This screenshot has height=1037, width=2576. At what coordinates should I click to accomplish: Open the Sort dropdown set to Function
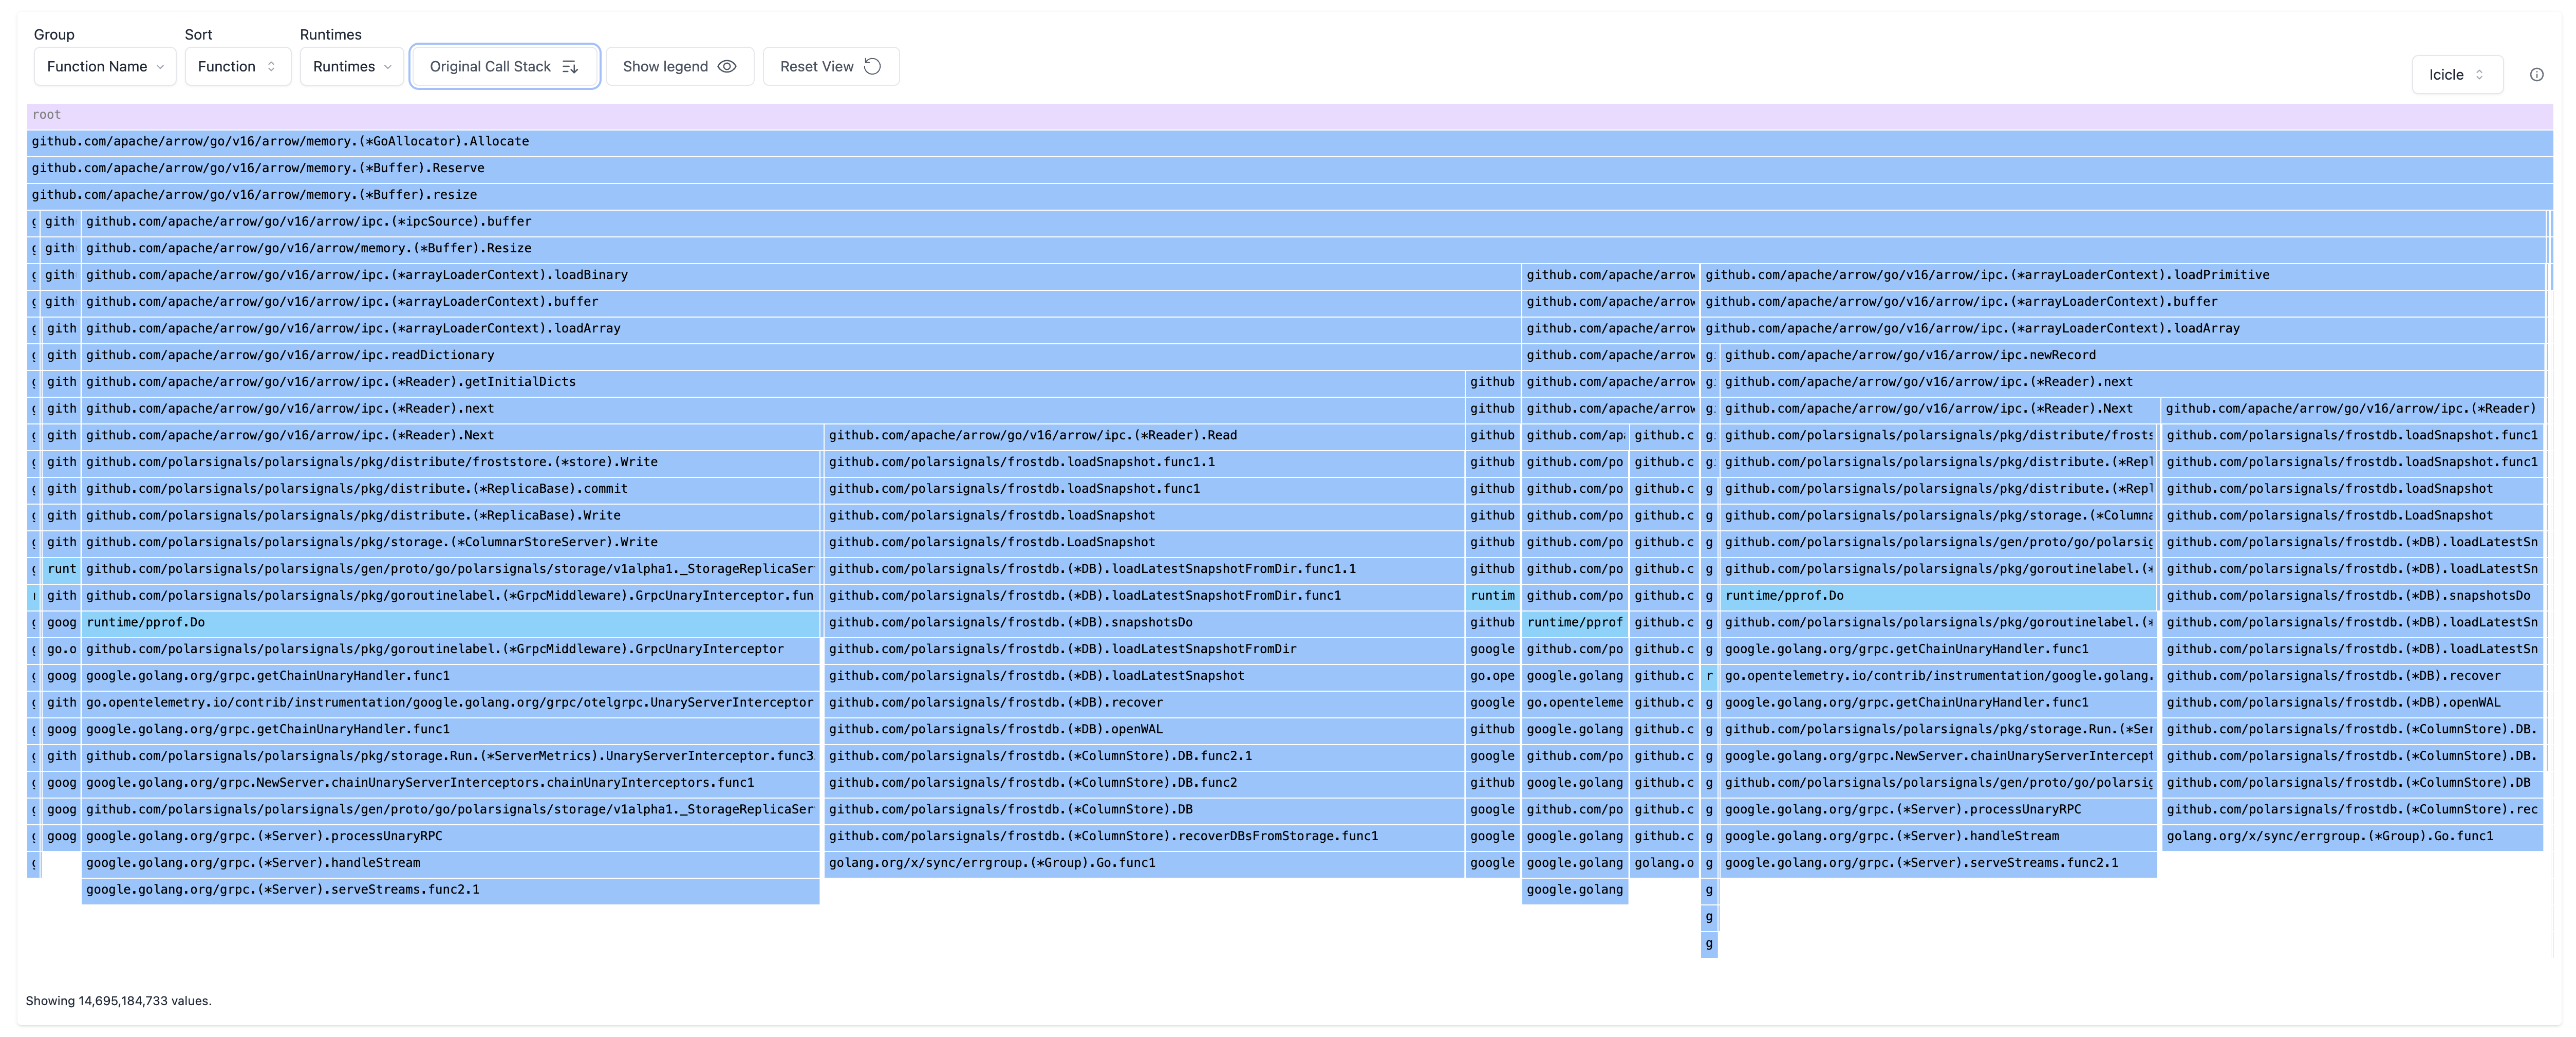tap(237, 66)
